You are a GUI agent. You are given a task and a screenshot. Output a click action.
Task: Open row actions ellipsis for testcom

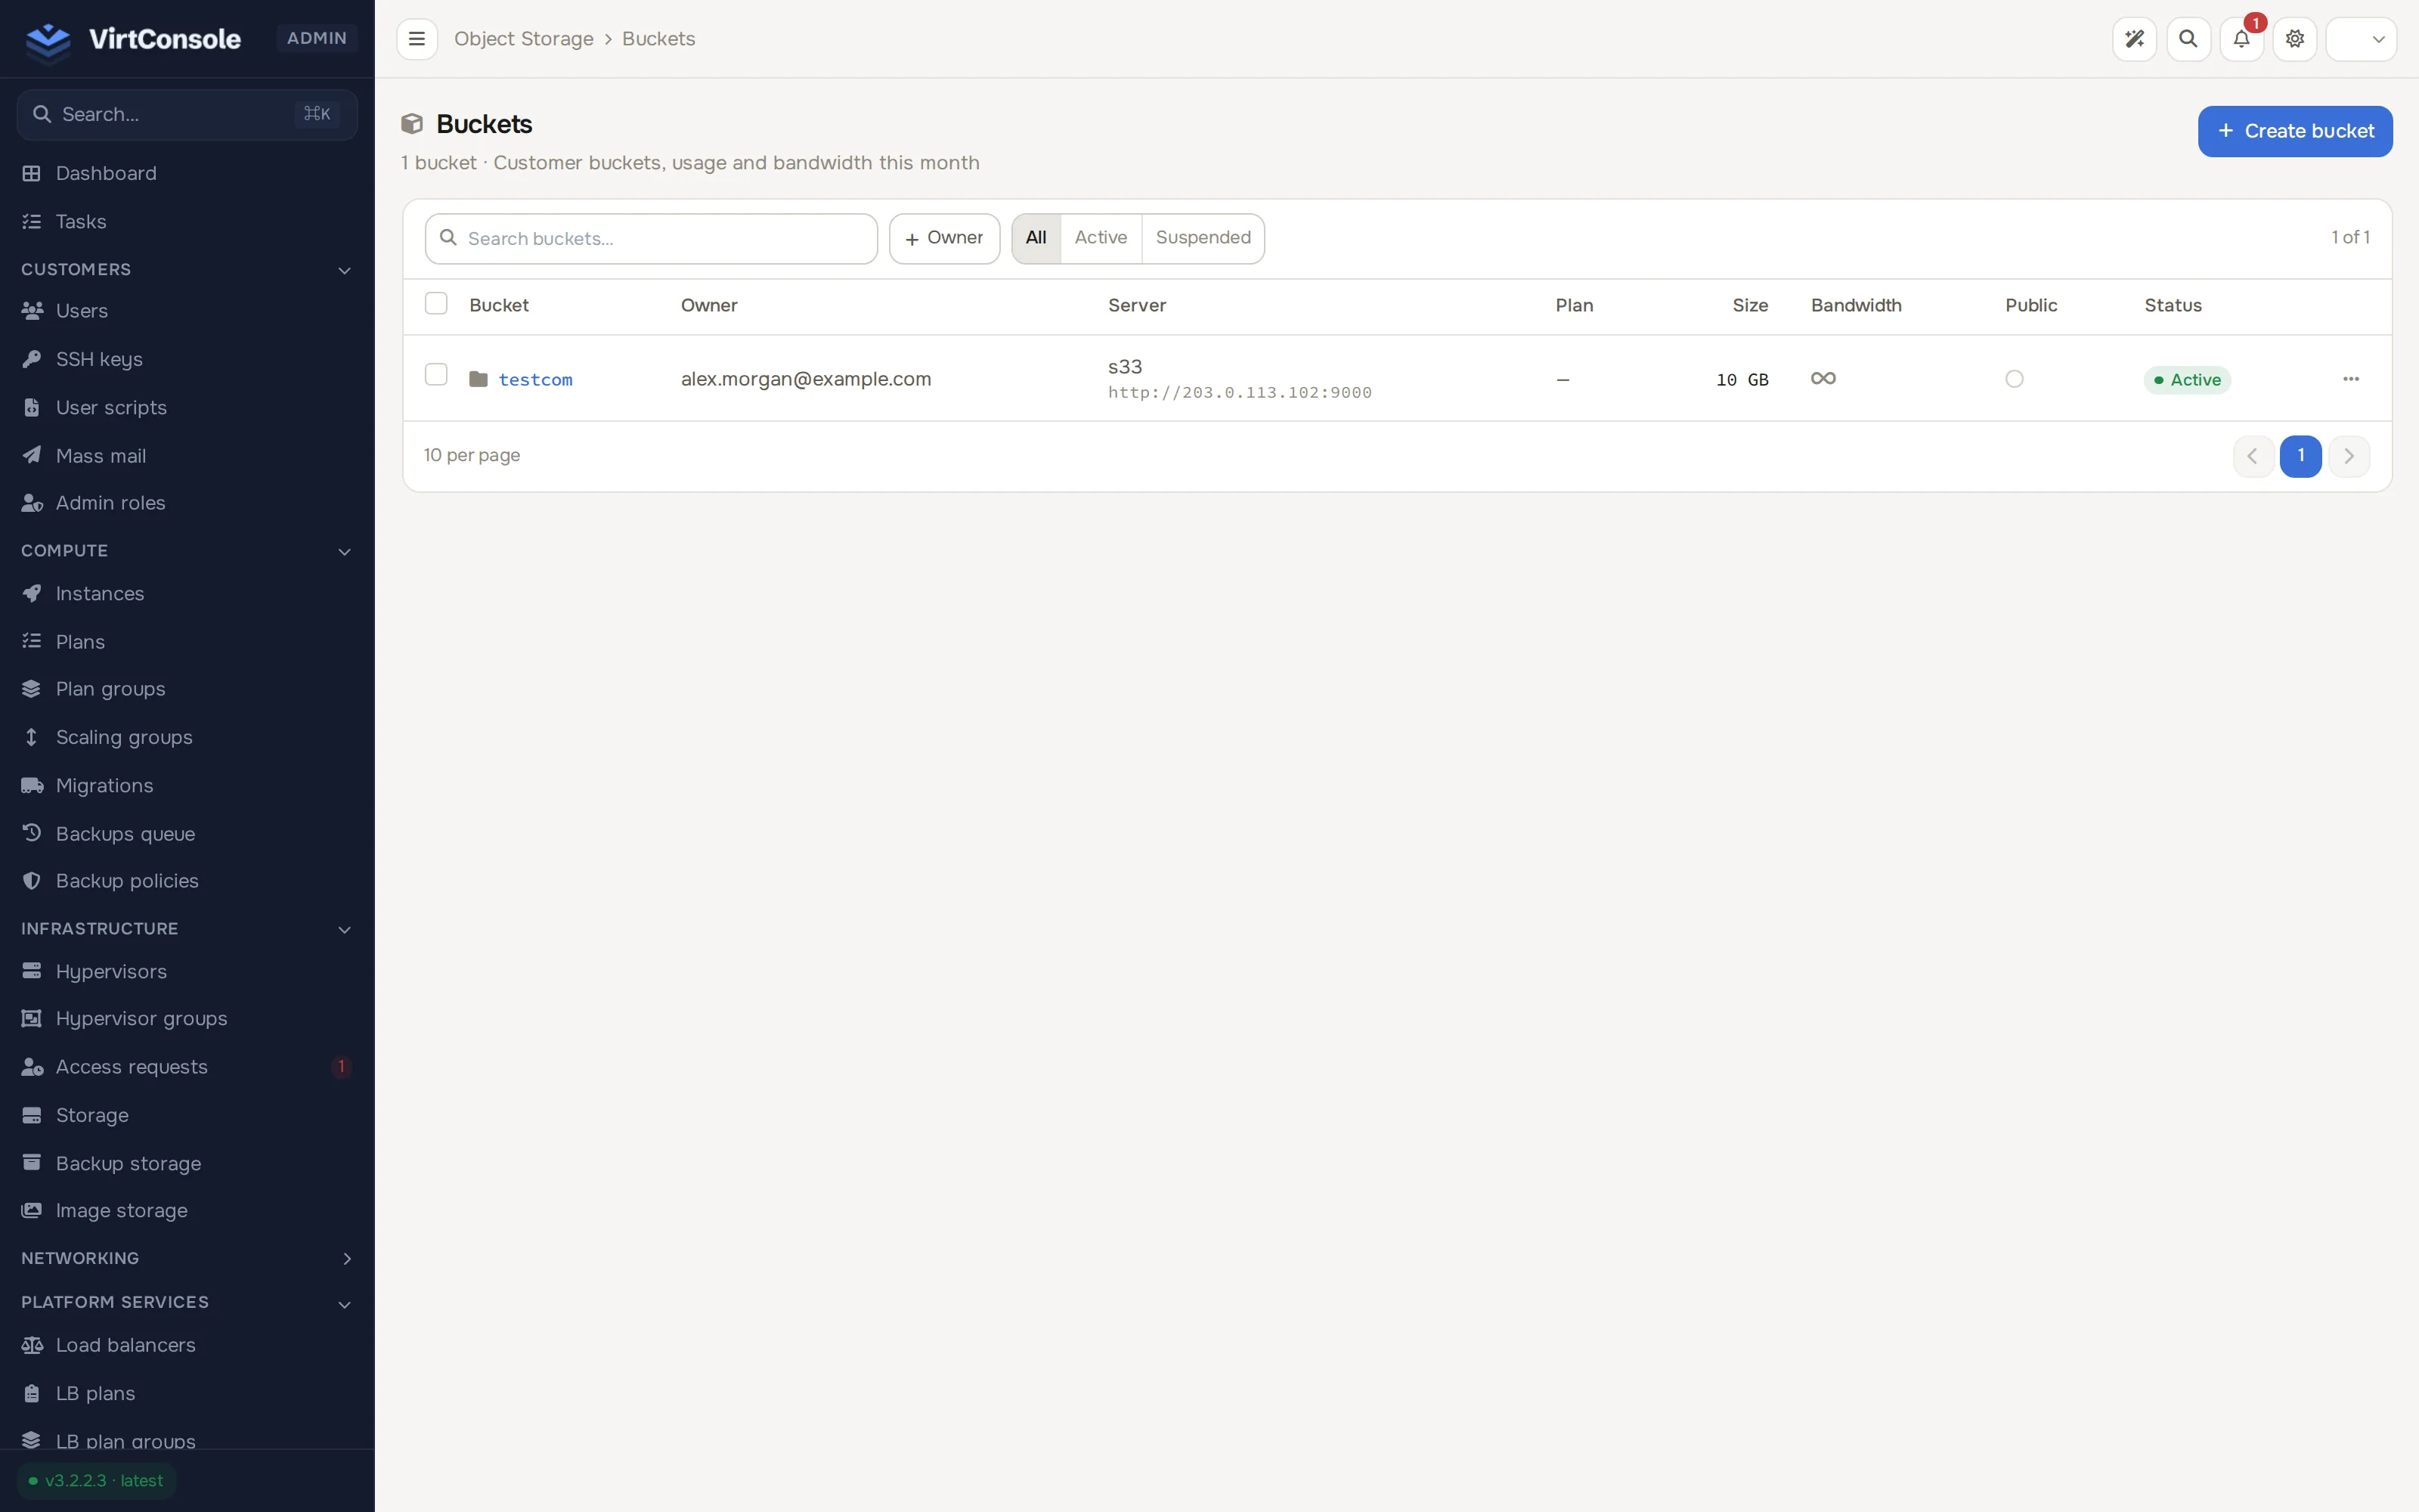[2350, 379]
